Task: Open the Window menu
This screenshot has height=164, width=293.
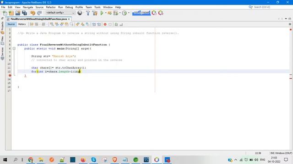Action: [108, 7]
